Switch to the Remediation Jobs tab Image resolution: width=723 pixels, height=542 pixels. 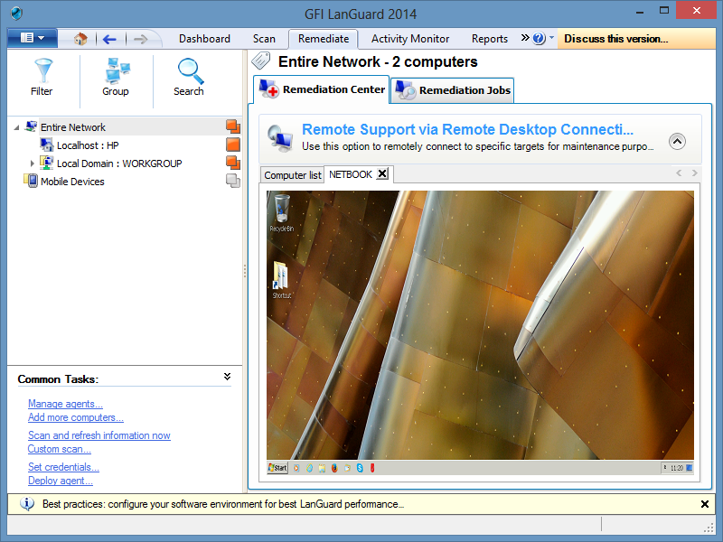pos(453,90)
